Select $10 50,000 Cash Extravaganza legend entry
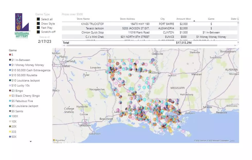 click(x=30, y=70)
